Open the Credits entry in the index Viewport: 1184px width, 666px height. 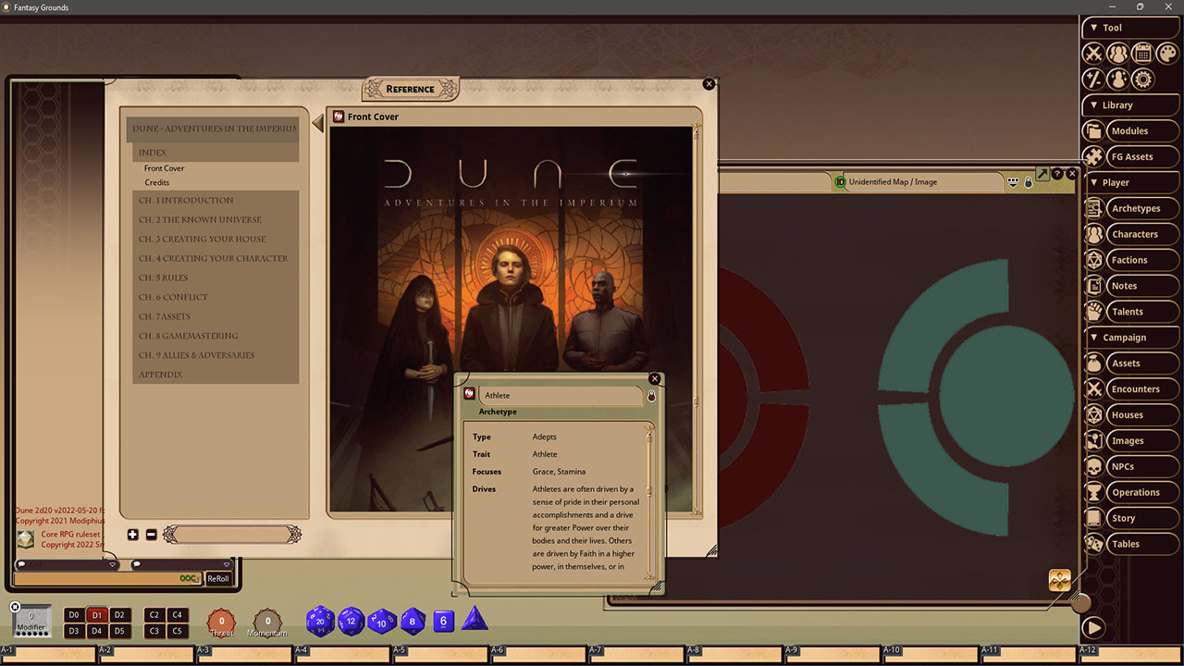point(157,182)
